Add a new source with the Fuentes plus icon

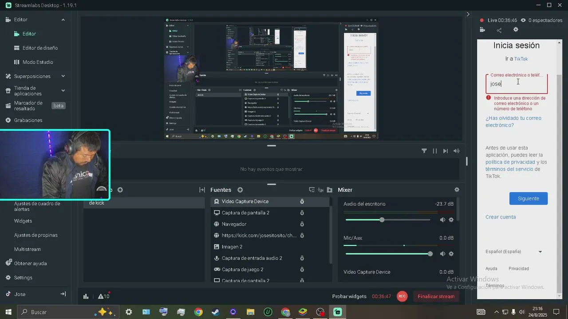point(240,190)
